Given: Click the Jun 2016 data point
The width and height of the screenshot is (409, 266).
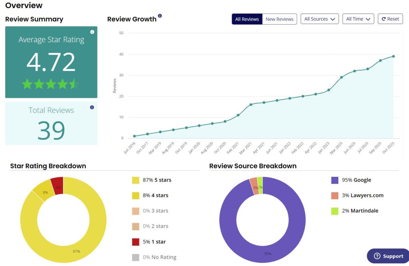Looking at the screenshot, I should pos(134,136).
